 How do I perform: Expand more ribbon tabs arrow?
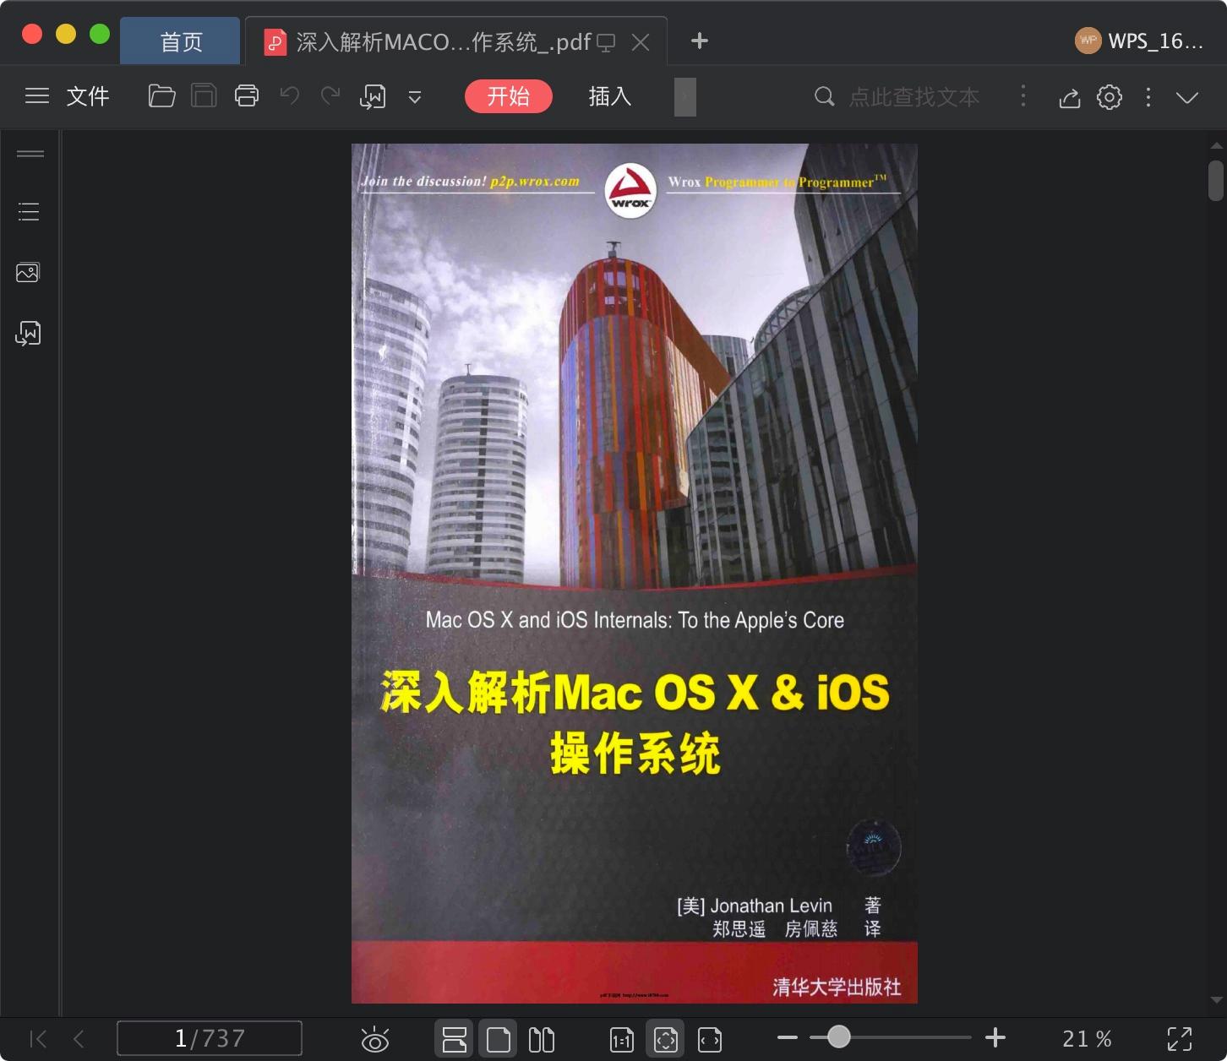pyautogui.click(x=685, y=96)
